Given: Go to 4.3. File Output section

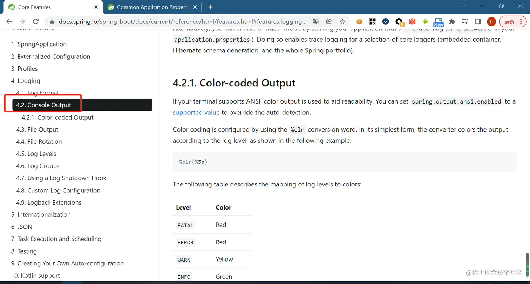Looking at the screenshot, I should tap(37, 129).
